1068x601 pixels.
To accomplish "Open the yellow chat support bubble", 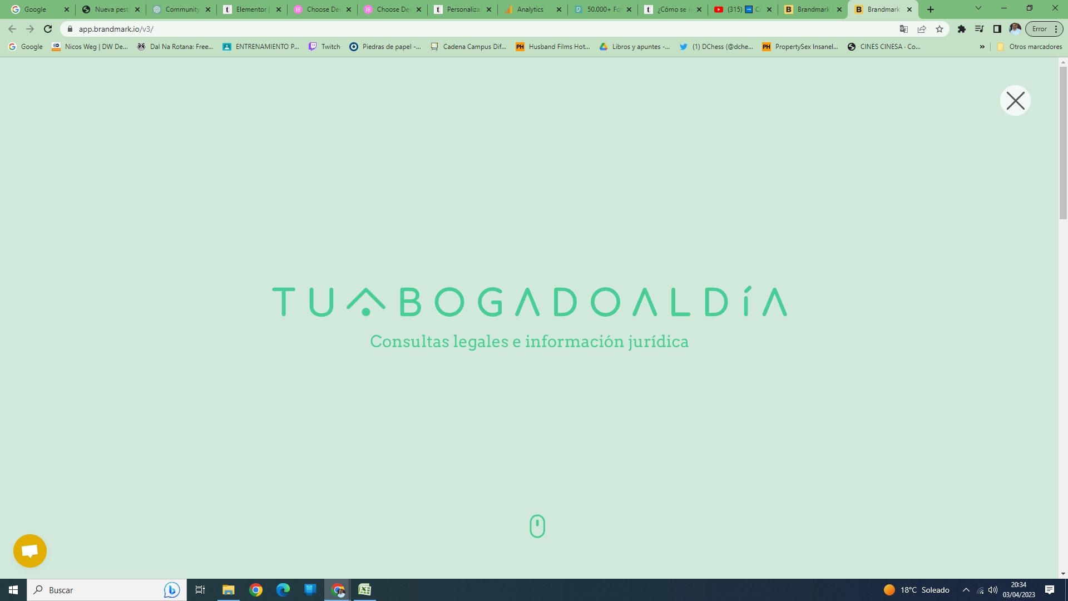I will point(30,551).
